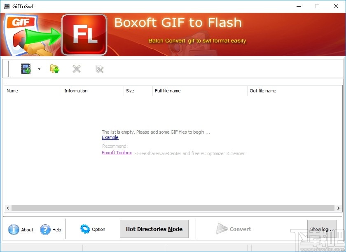
Task: Open the dropdown arrow beside Add files
Action: 39,69
